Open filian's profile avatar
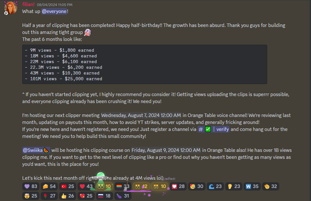 pos(11,8)
